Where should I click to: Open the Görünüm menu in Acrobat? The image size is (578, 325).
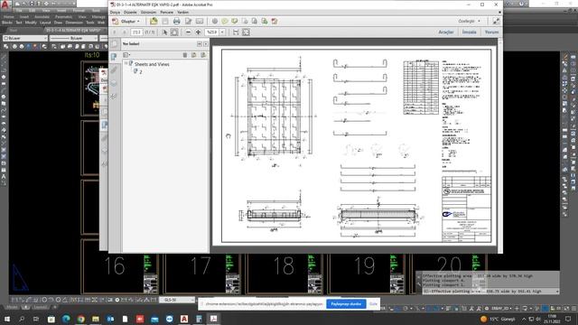coord(148,12)
